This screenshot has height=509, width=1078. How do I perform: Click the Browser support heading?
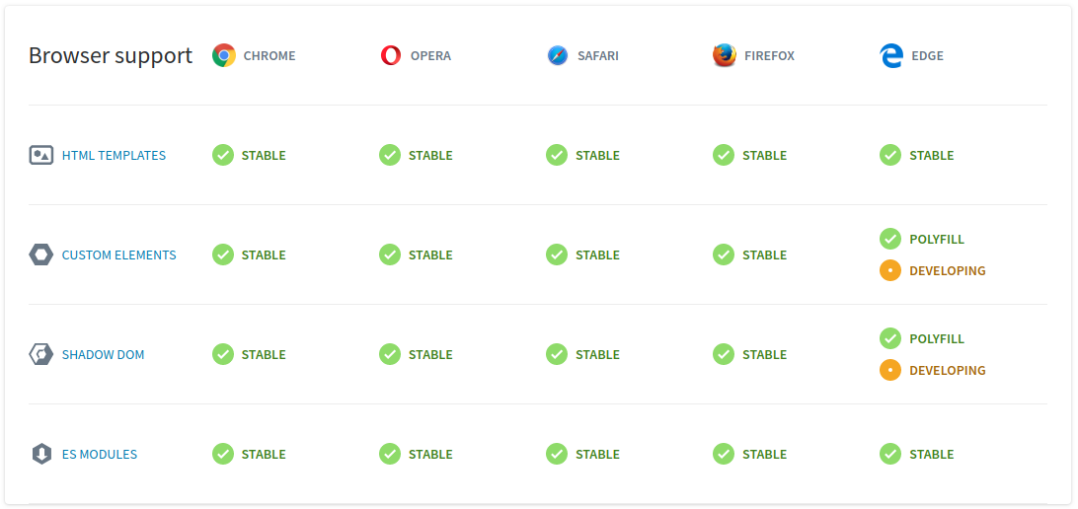click(x=111, y=55)
